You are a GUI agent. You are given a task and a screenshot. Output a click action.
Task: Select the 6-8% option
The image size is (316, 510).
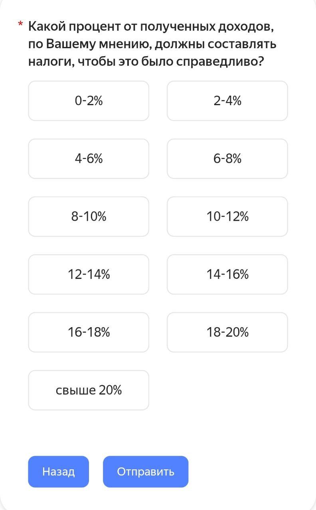227,159
